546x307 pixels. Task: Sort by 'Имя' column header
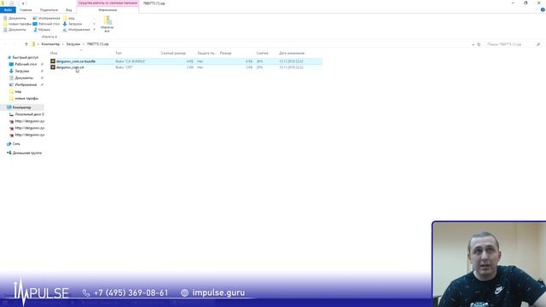pos(54,53)
